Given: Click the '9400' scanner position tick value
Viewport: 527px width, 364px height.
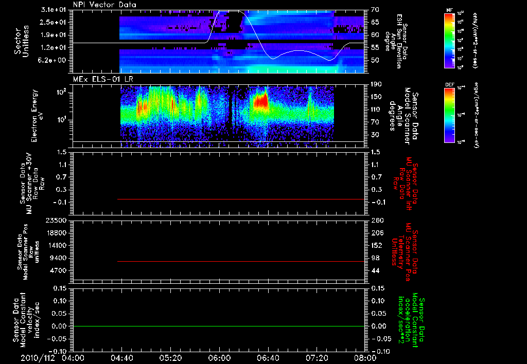Looking at the screenshot, I should click(x=58, y=258).
